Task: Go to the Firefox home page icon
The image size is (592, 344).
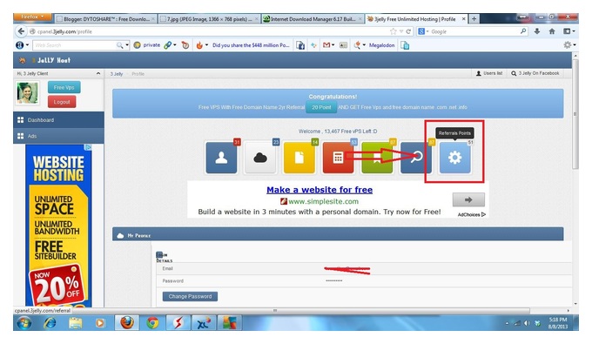Action: [x=552, y=31]
